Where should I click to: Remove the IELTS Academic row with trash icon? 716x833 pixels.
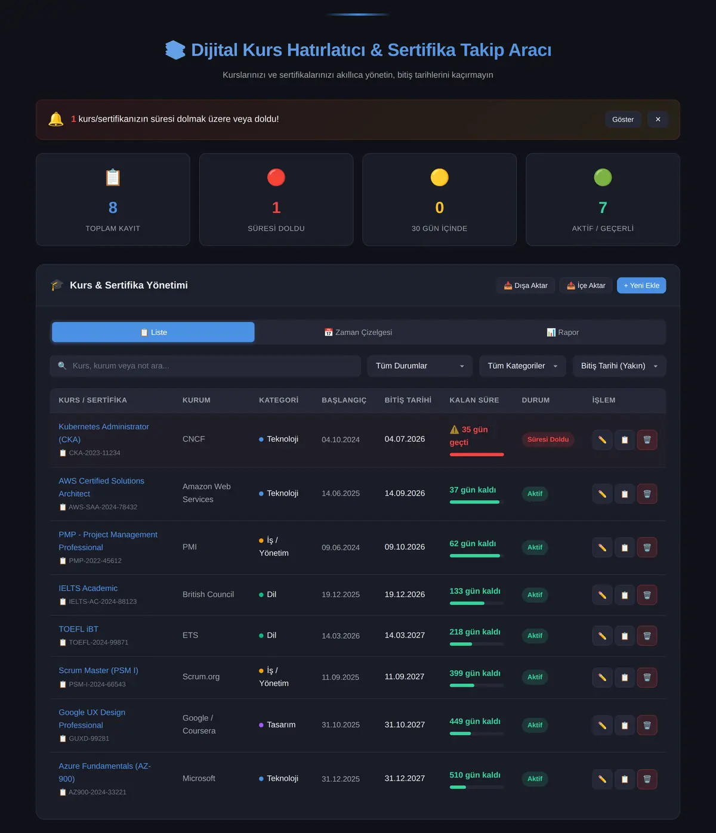point(647,595)
